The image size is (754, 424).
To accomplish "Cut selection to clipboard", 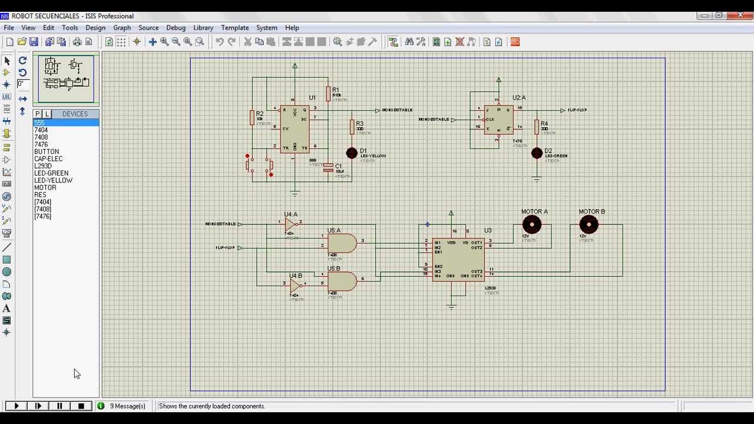I will pos(248,42).
